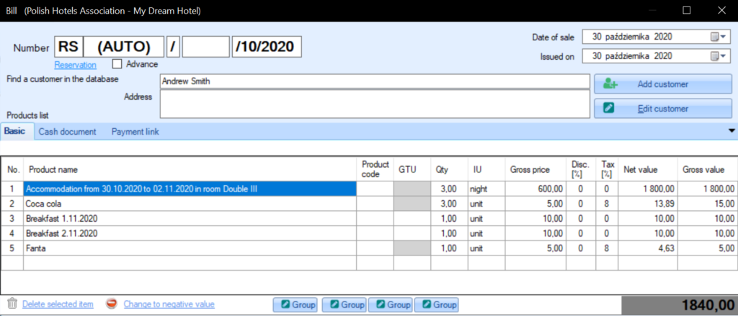738x316 pixels.
Task: Click the night unit cell
Action: (x=486, y=189)
